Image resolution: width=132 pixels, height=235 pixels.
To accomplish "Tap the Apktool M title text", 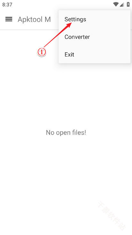I will [34, 19].
